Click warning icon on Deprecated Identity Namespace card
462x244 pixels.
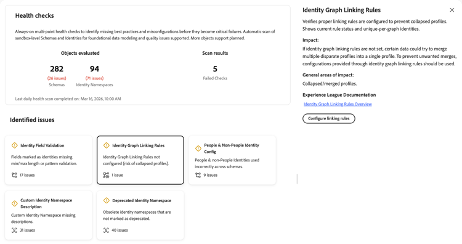107,200
